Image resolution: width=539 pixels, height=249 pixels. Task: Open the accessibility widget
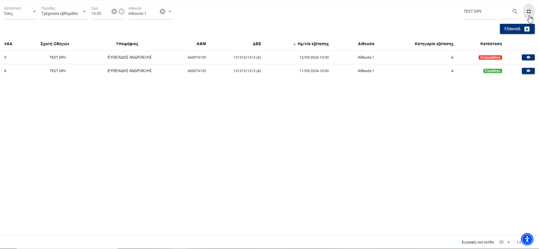point(527,239)
